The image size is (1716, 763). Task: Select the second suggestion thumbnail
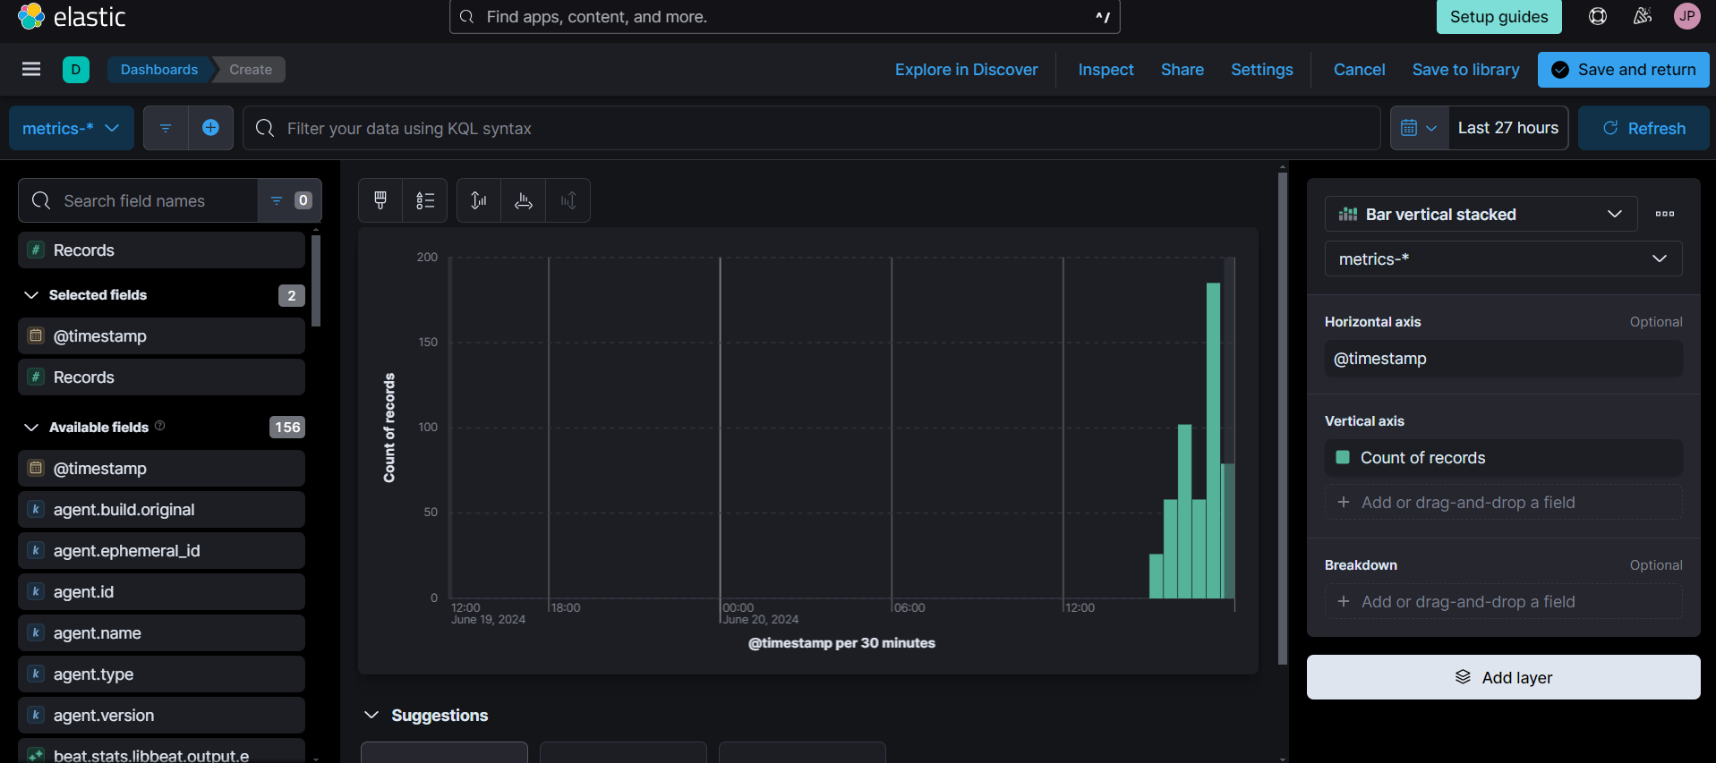[623, 752]
